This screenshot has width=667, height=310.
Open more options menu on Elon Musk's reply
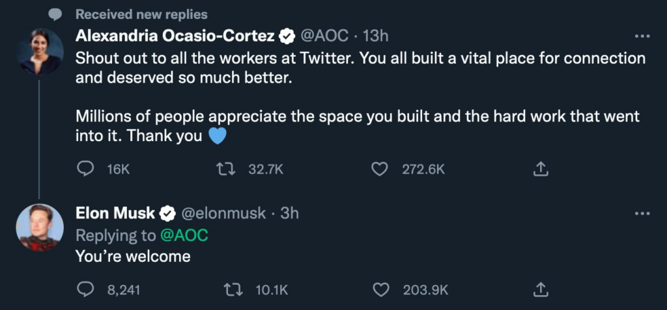[x=642, y=214]
